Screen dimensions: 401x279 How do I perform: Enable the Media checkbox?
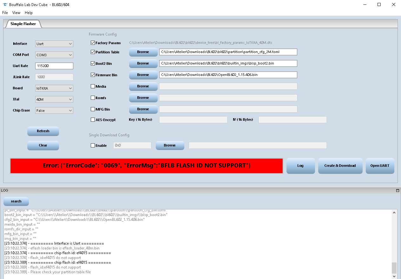point(93,86)
